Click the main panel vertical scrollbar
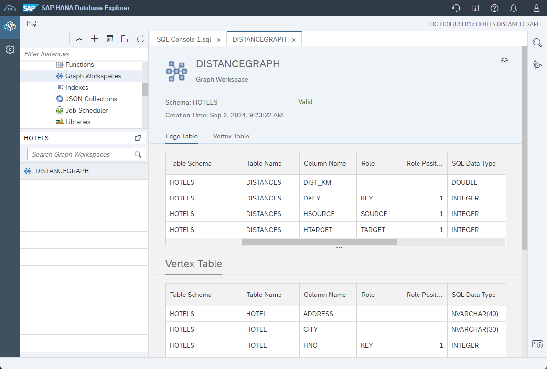This screenshot has height=369, width=547. (x=525, y=148)
